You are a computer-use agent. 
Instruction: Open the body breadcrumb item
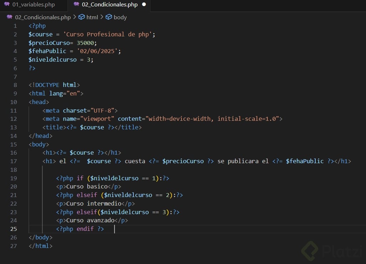click(120, 17)
